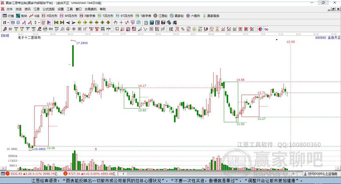Open the 浏览 menu
The image size is (341, 184).
[19, 9]
